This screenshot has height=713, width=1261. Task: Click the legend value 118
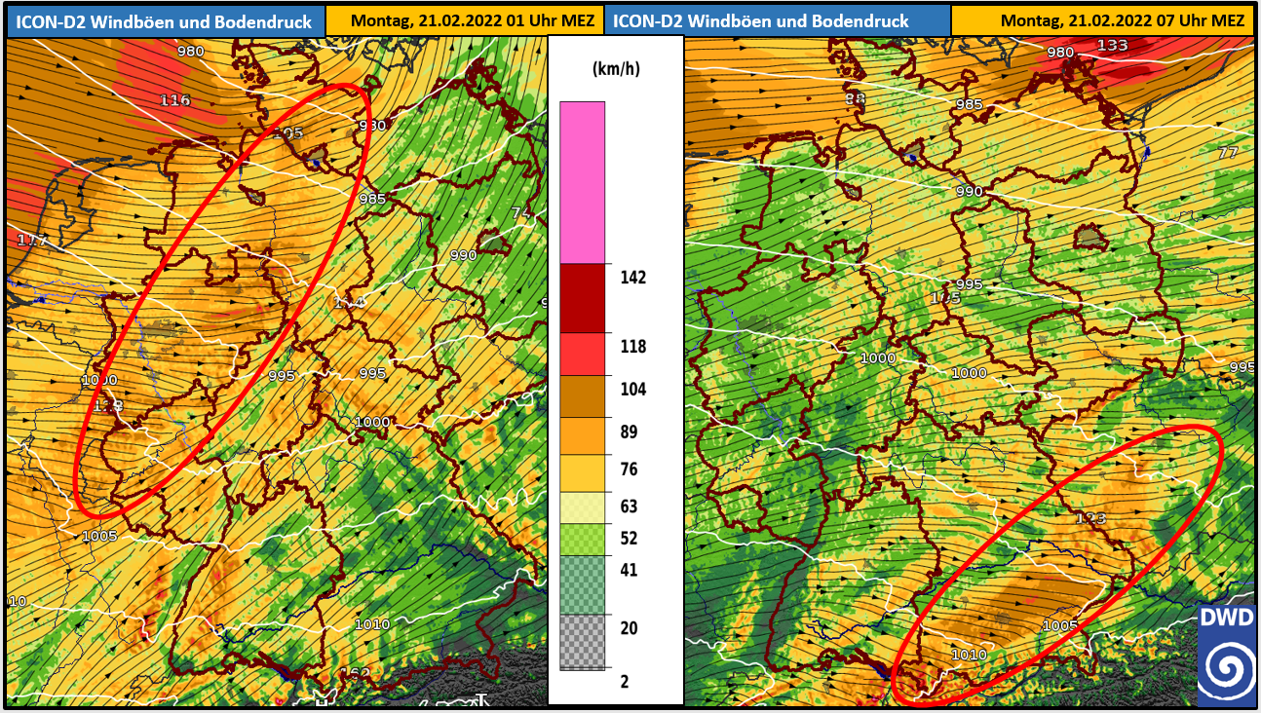click(633, 347)
